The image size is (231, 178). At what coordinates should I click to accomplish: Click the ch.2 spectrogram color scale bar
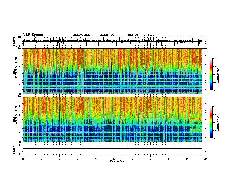pos(211,122)
